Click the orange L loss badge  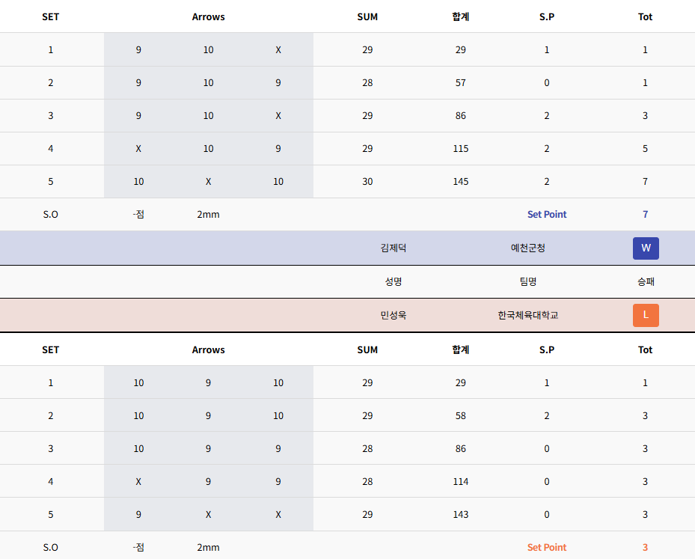646,315
